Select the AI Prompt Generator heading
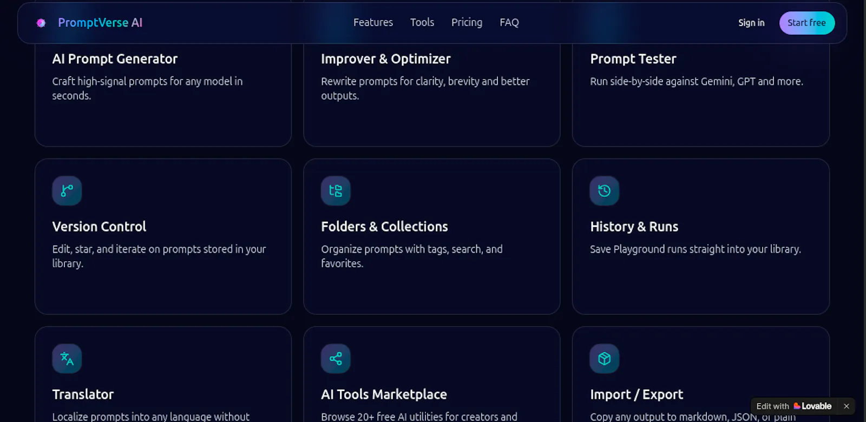The image size is (866, 422). (115, 59)
